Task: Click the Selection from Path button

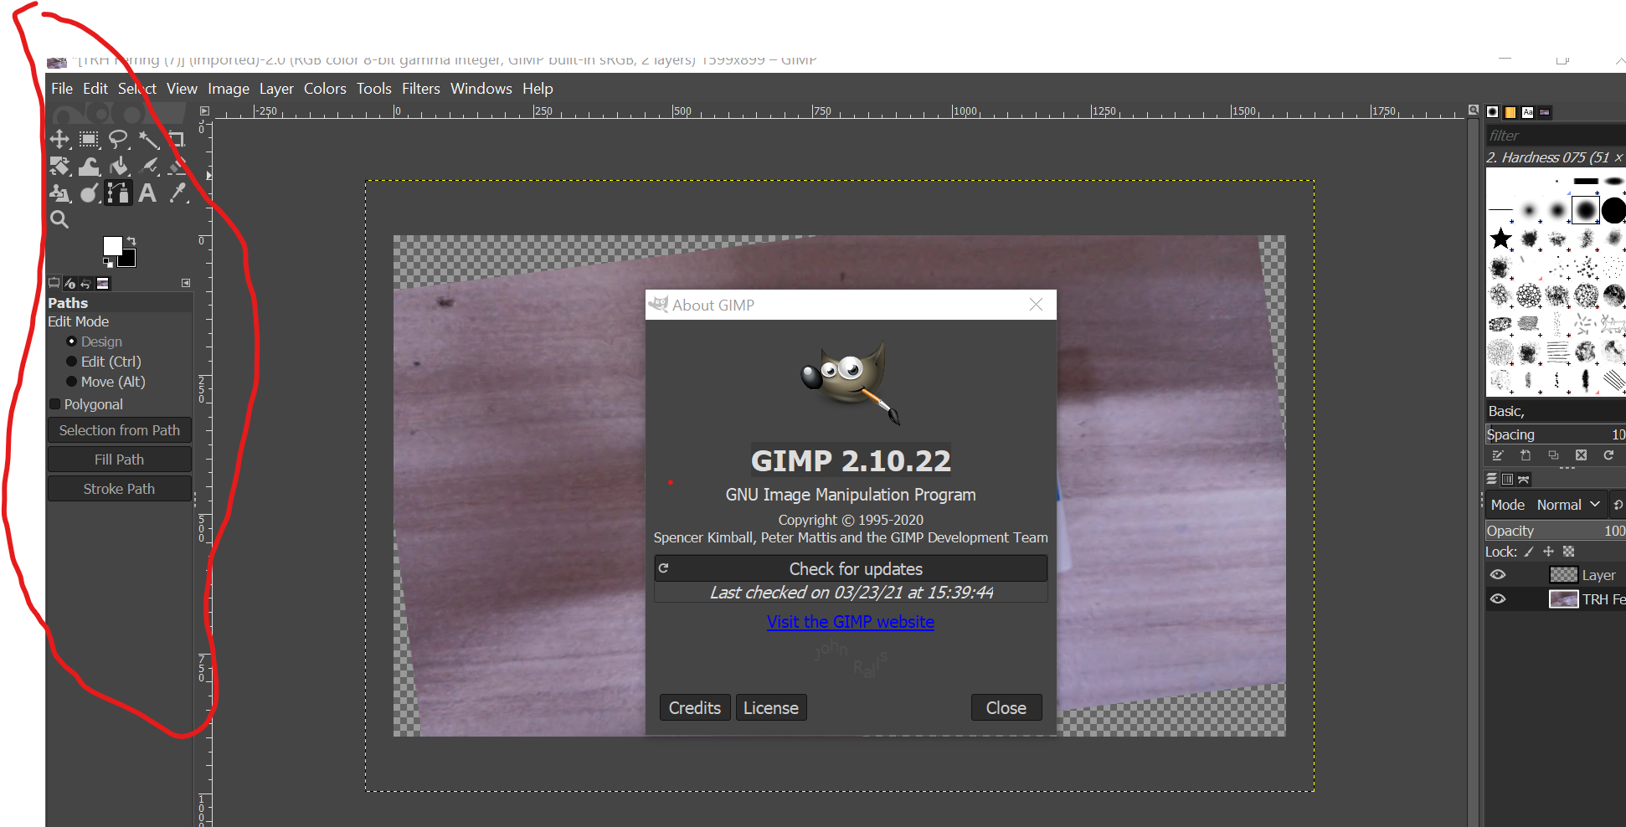Action: point(120,430)
